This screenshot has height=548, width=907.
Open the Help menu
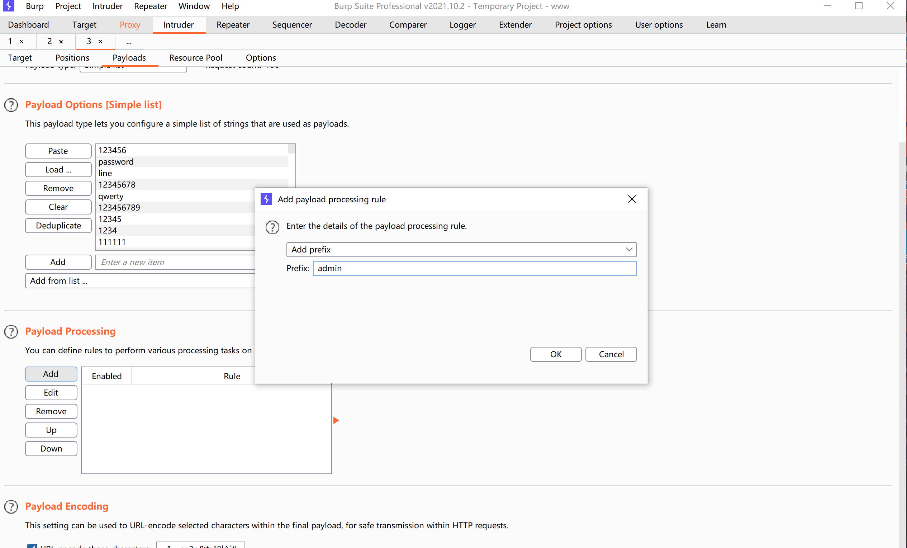tap(230, 6)
